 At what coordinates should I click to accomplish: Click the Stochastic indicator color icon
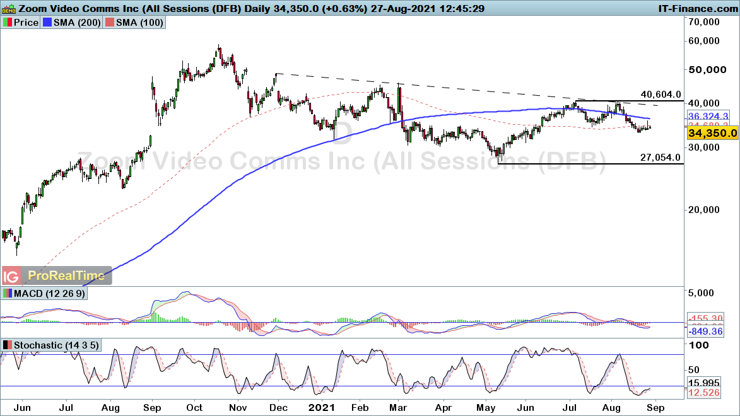point(8,345)
